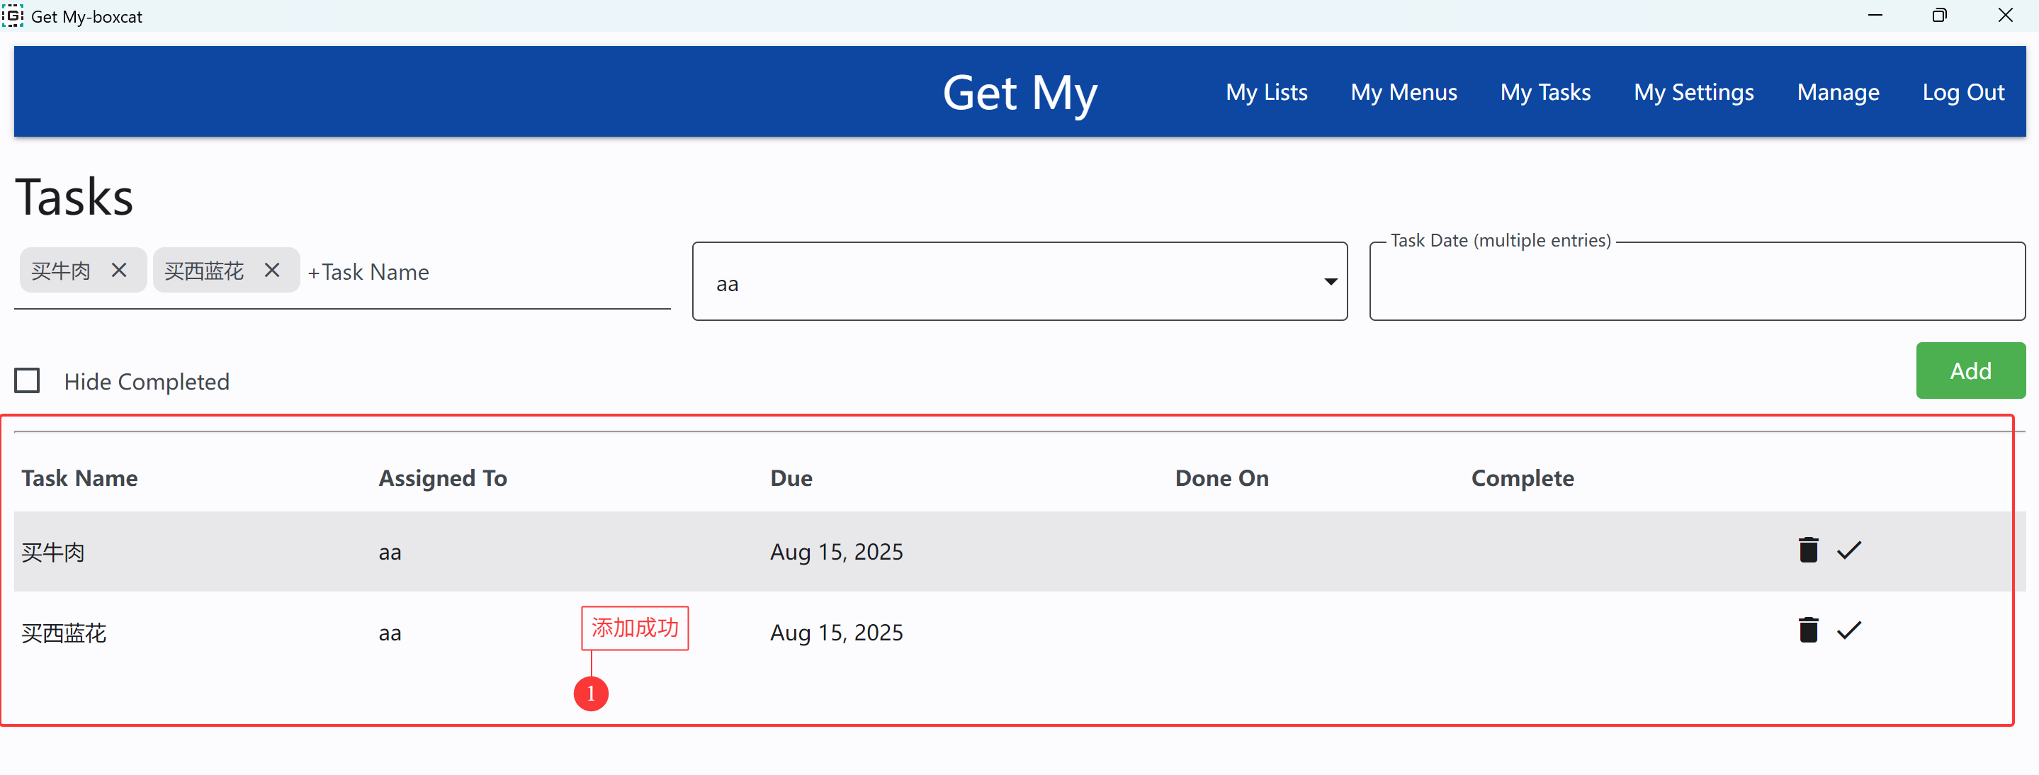Minimize the Get My-boxcat window
Screen dimensions: 2039x775
coord(1875,15)
